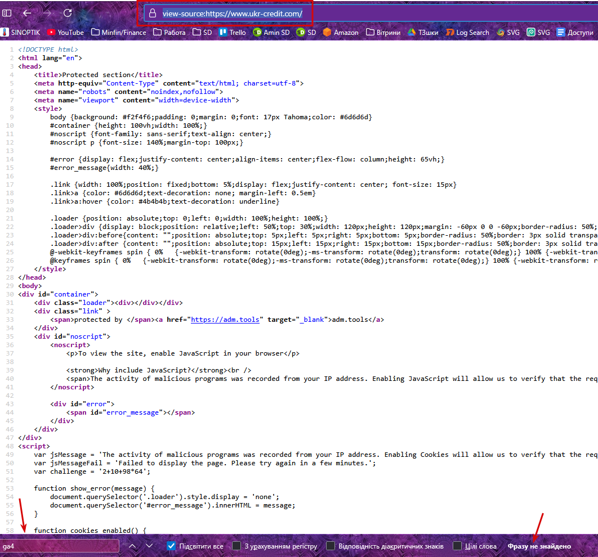Click the challenge value '2+10+98*64'
598x557 pixels.
(x=123, y=471)
